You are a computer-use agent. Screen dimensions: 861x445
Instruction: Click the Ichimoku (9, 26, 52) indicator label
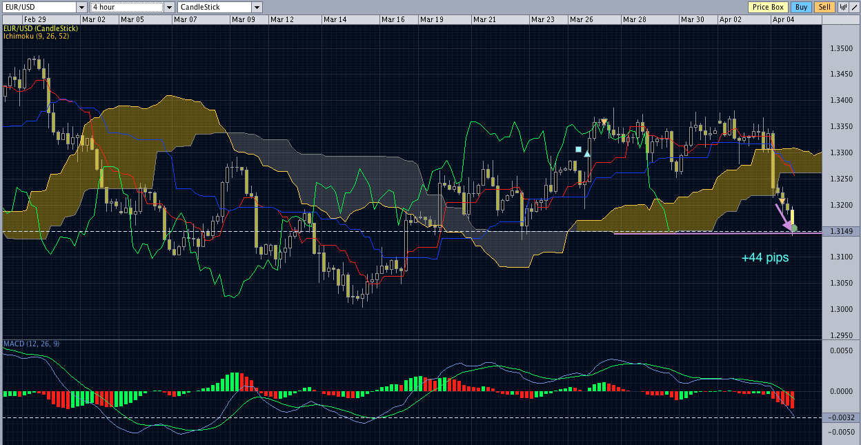[36, 35]
